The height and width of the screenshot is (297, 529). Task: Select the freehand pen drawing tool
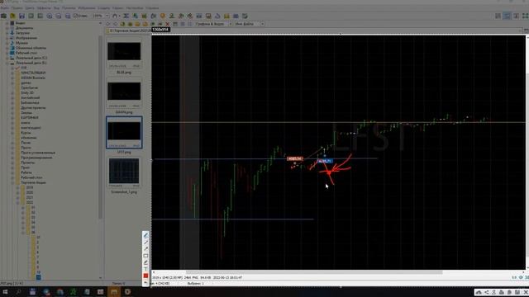[x=145, y=235]
